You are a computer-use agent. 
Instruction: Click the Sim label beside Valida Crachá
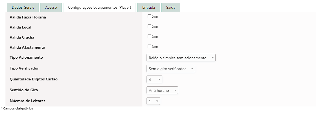pyautogui.click(x=155, y=36)
